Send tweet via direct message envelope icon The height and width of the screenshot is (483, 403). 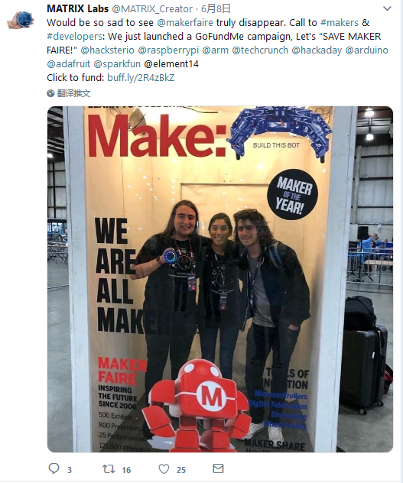pyautogui.click(x=218, y=468)
